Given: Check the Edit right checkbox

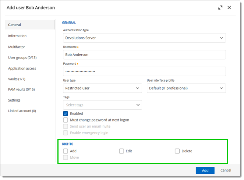Looking at the screenshot, I should [121, 151].
